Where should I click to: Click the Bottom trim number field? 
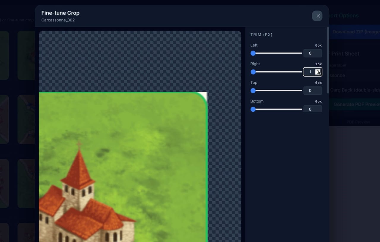click(x=313, y=109)
